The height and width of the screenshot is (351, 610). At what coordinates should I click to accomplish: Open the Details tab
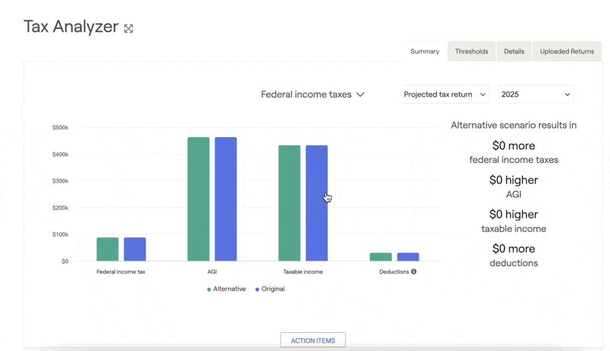pyautogui.click(x=514, y=51)
